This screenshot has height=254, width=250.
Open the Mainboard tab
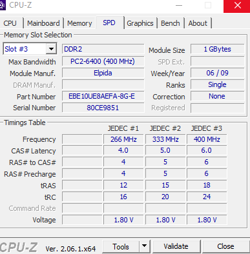point(43,23)
